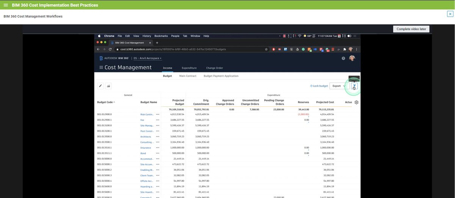455x198 pixels.
Task: Open the Chrome extensions puzzle icon
Action: (345, 49)
